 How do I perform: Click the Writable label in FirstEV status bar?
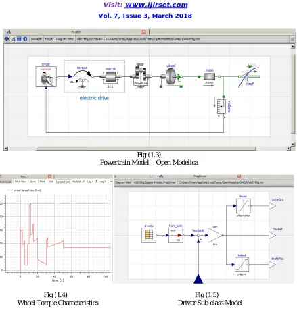pos(37,38)
